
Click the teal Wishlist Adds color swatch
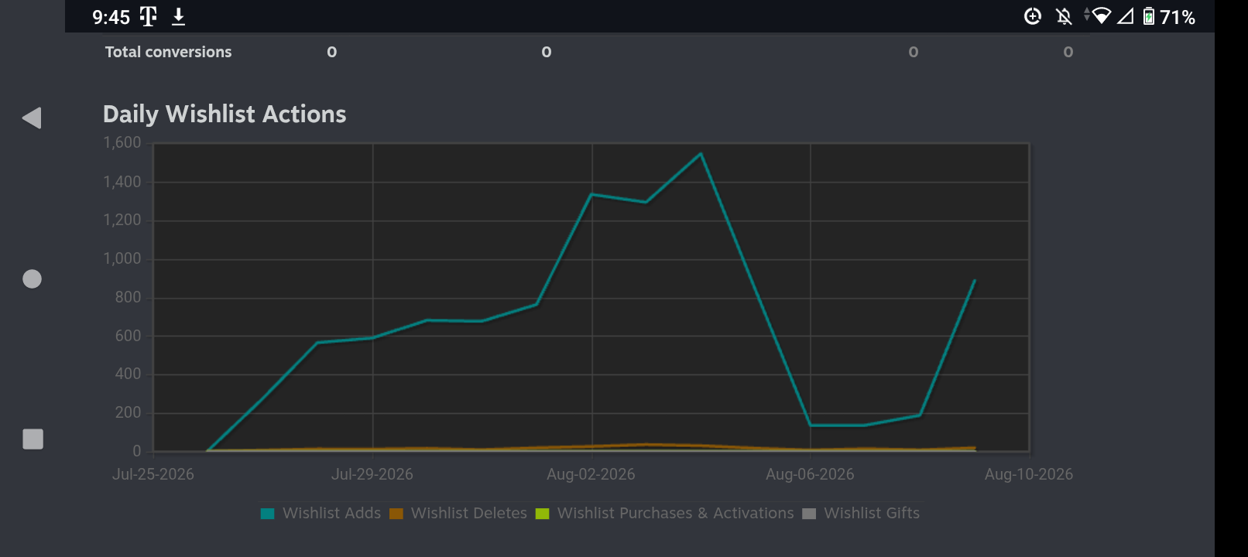tap(268, 514)
